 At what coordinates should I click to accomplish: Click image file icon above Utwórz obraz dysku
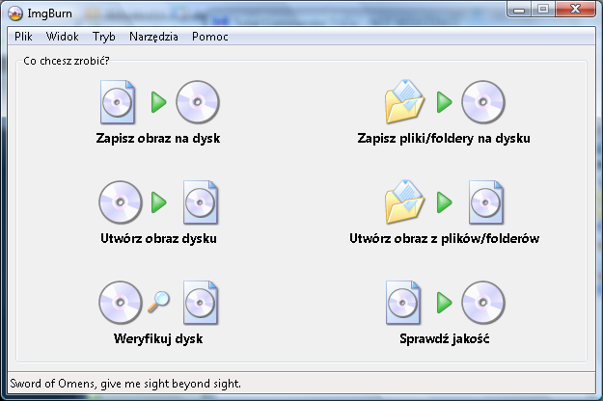201,202
